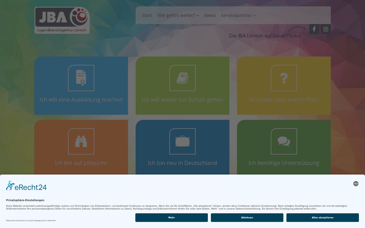Click the "Privatsphäre-Einstellungen" heading

point(25,200)
